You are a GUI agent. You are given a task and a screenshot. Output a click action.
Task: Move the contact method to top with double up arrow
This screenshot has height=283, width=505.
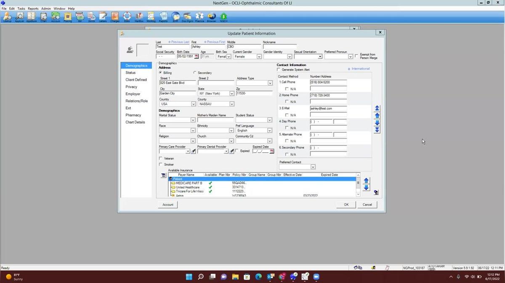(x=377, y=108)
